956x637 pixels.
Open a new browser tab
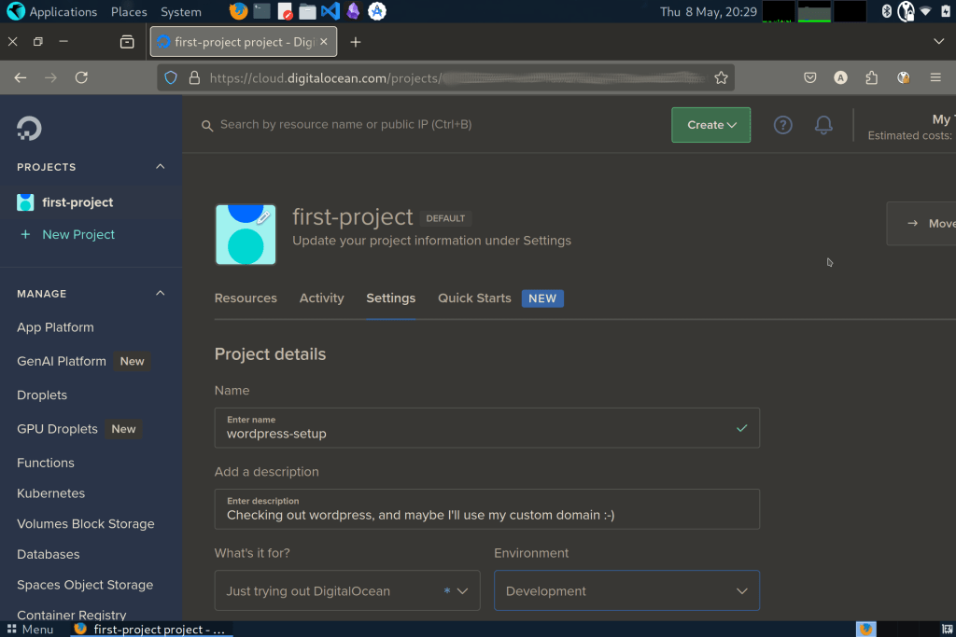356,42
